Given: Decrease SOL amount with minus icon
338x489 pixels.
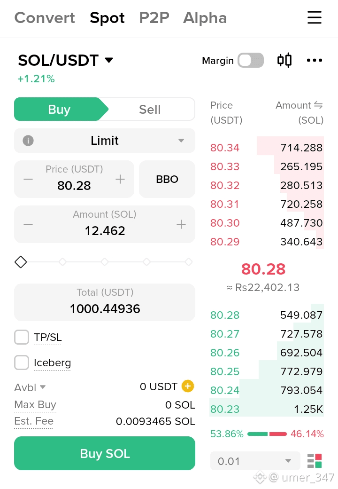Looking at the screenshot, I should coord(28,224).
